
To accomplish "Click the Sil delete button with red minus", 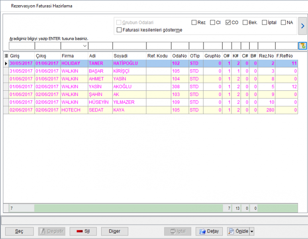I will point(83,231).
